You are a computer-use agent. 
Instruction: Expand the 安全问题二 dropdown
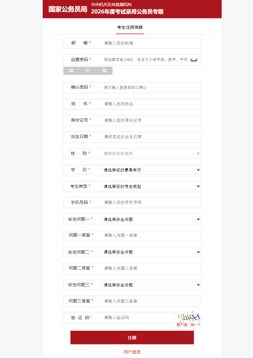[151, 252]
